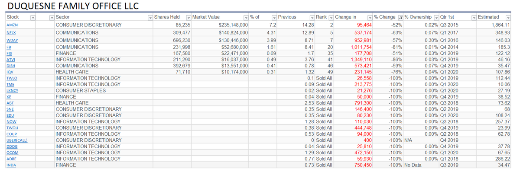Open the Stock column filter dropdown
The width and height of the screenshot is (520, 188).
[x=33, y=17]
